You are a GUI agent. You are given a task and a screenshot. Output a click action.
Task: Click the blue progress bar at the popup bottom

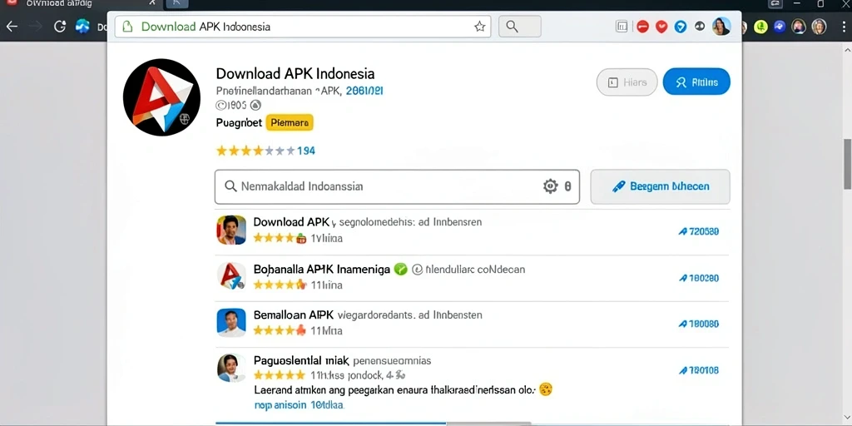point(331,423)
